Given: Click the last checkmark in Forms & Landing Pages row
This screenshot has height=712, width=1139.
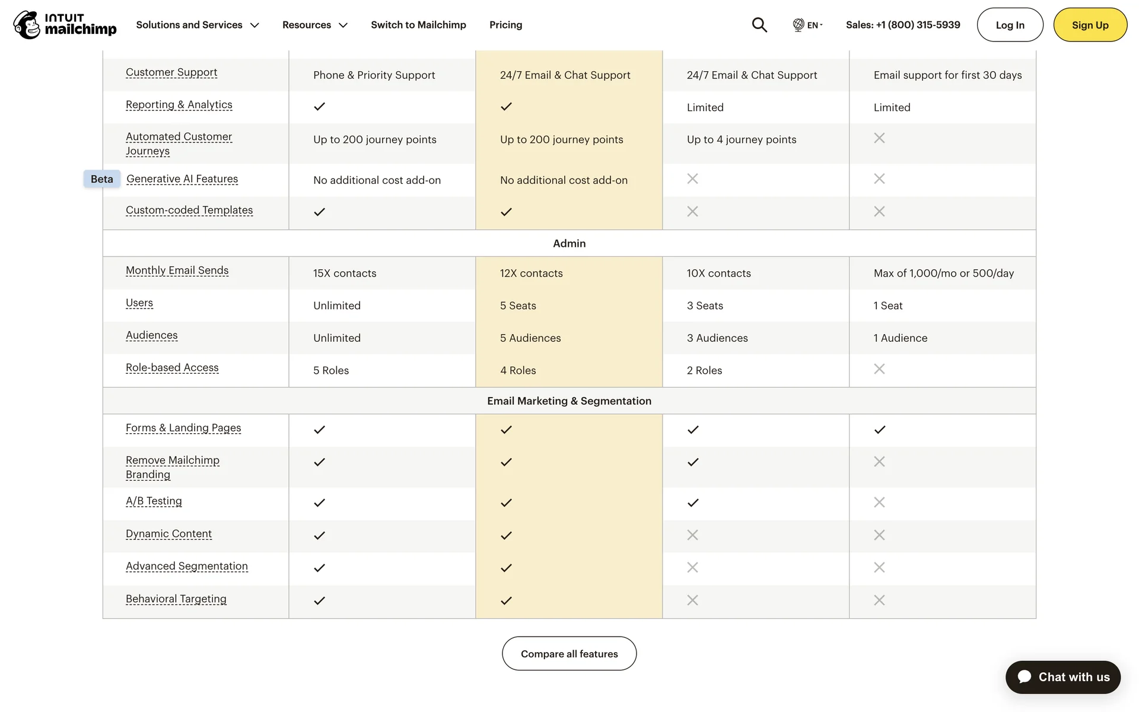Looking at the screenshot, I should point(880,430).
